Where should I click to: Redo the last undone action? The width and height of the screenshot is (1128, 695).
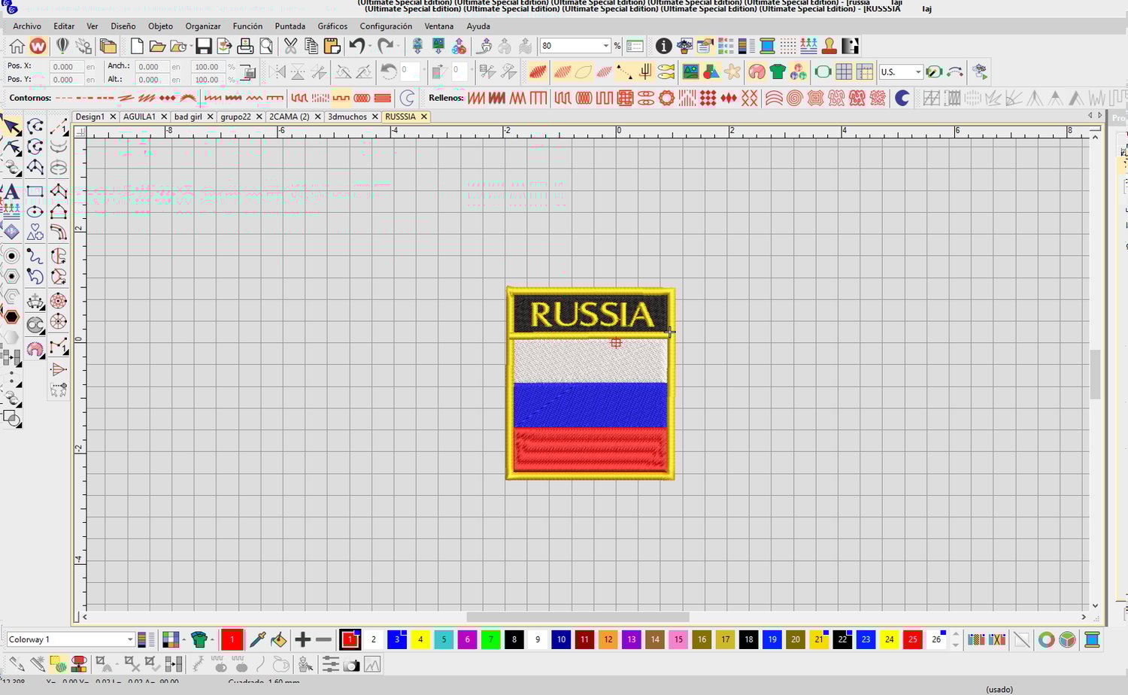pyautogui.click(x=385, y=47)
